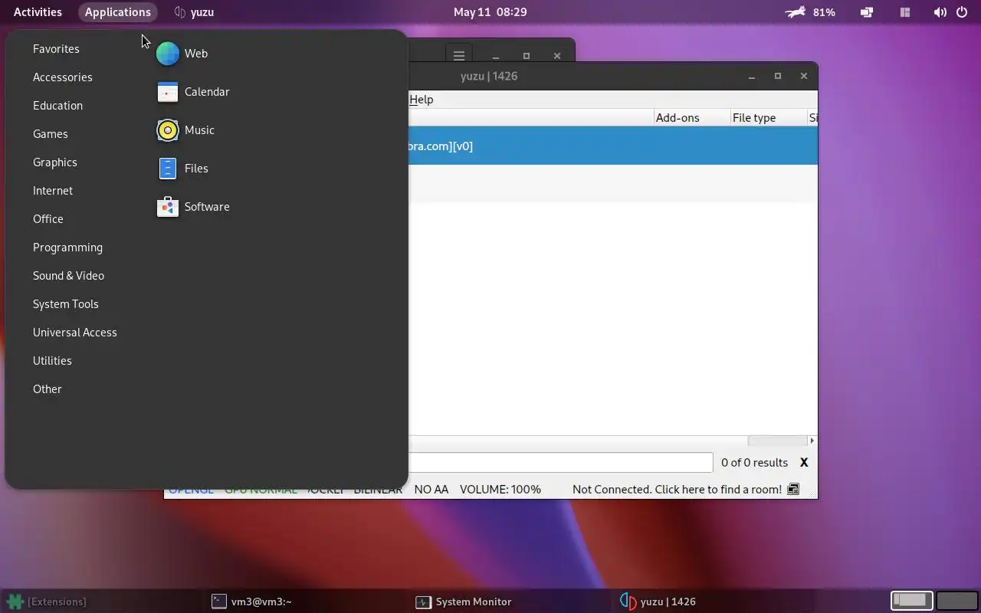Launch the Music app icon
The height and width of the screenshot is (613, 981).
[x=167, y=130]
